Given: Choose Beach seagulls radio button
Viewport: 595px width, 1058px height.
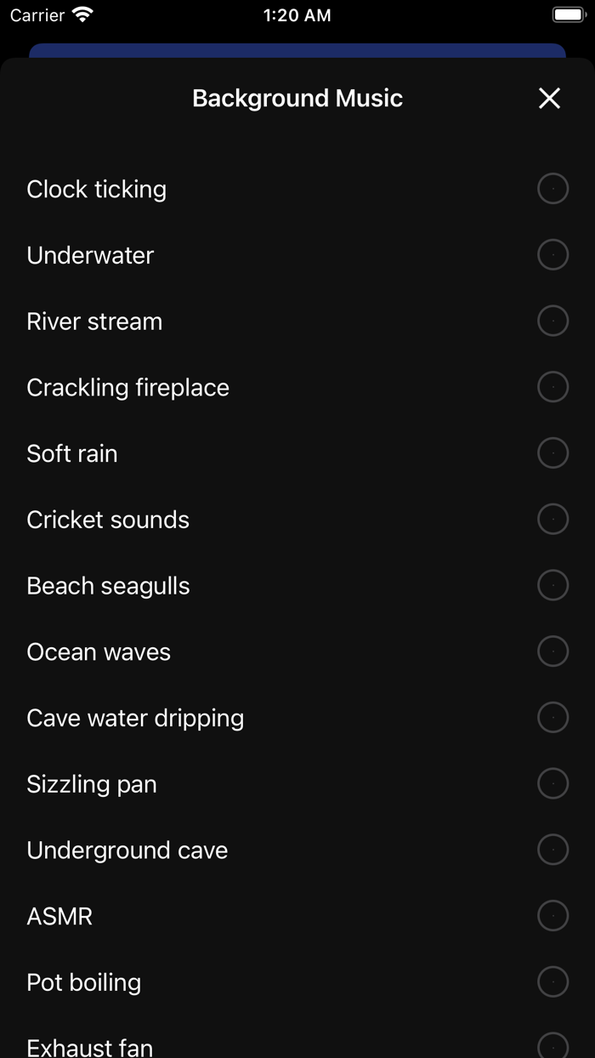Looking at the screenshot, I should pyautogui.click(x=552, y=585).
